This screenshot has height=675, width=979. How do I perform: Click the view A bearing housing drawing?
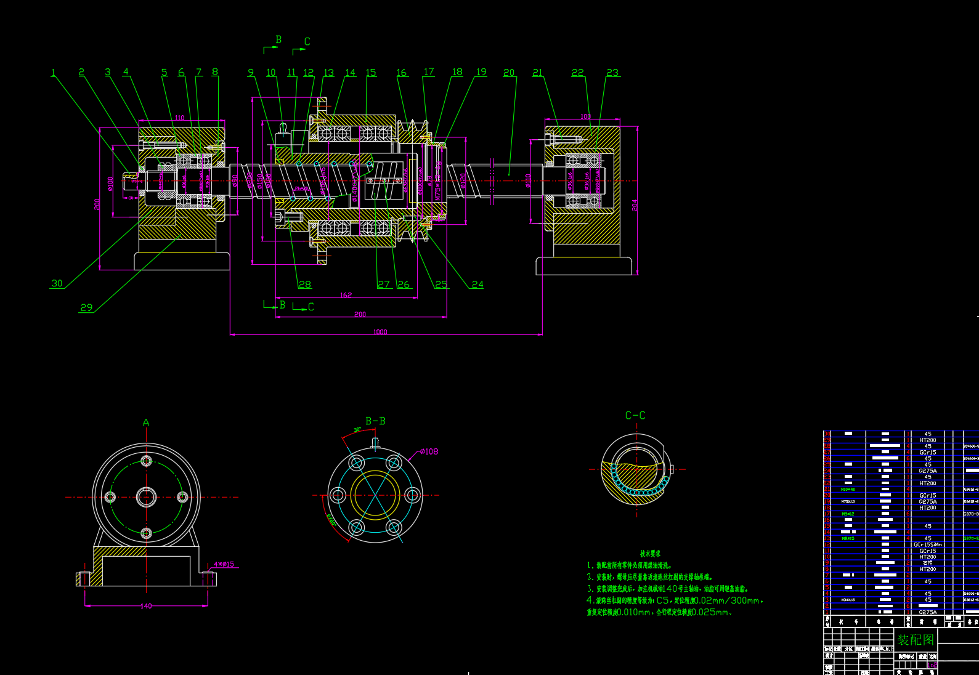click(x=146, y=516)
